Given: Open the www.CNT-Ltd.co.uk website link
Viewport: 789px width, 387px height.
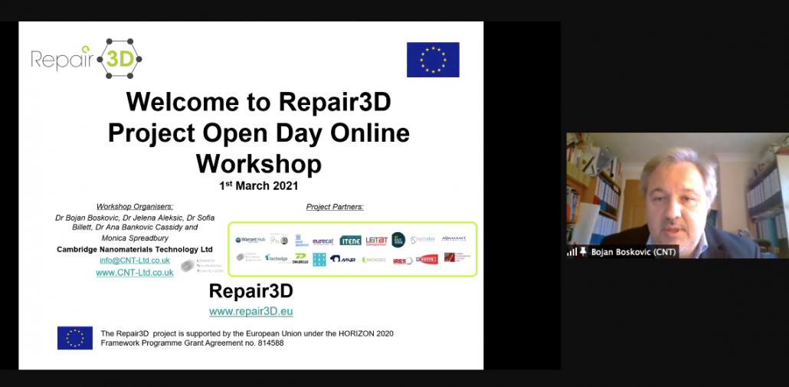Looking at the screenshot, I should [x=135, y=272].
